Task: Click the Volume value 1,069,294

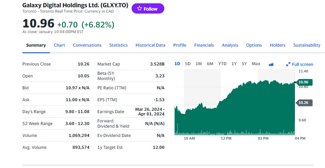Action: pyautogui.click(x=79, y=136)
